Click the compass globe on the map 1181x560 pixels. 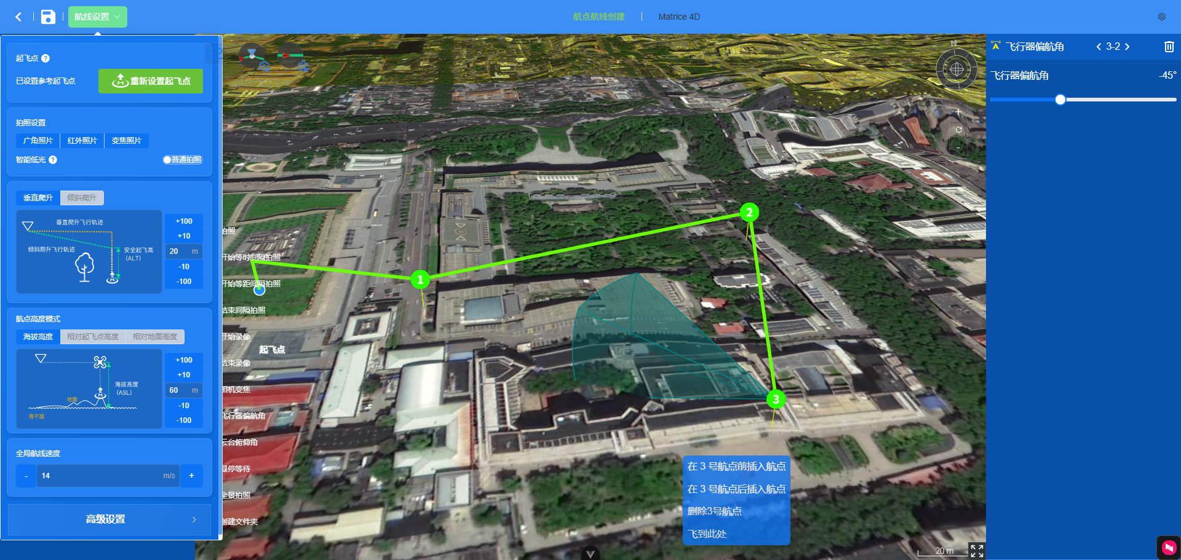(956, 69)
